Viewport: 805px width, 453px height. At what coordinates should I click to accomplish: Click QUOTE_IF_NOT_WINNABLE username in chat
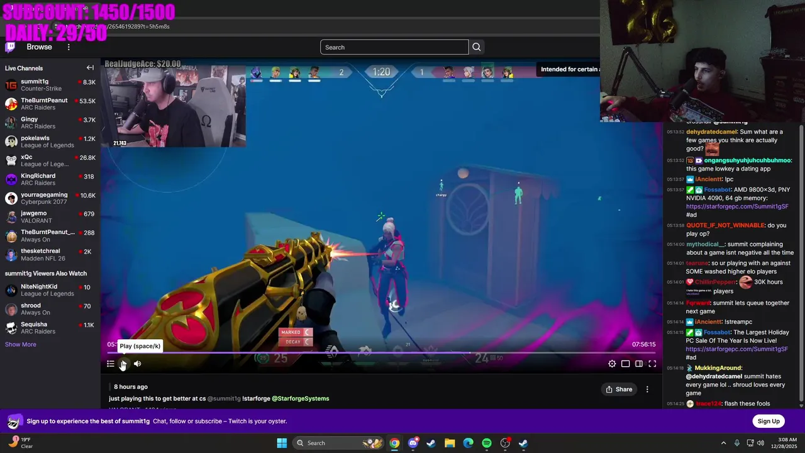tap(725, 225)
